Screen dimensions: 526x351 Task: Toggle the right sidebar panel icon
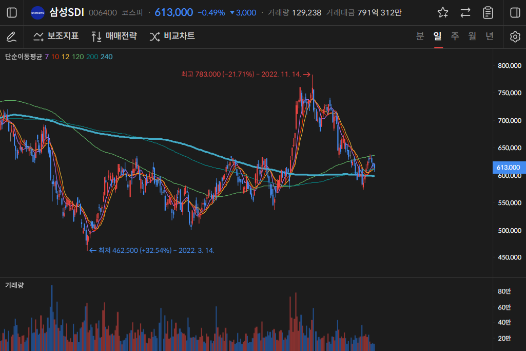[515, 13]
